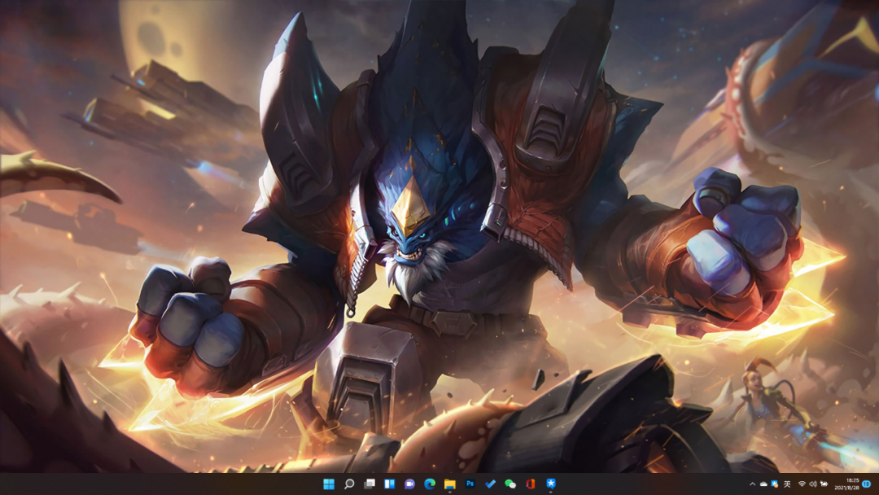Show hidden tray icons chevron
Screen dimensions: 879x495
tap(752, 484)
